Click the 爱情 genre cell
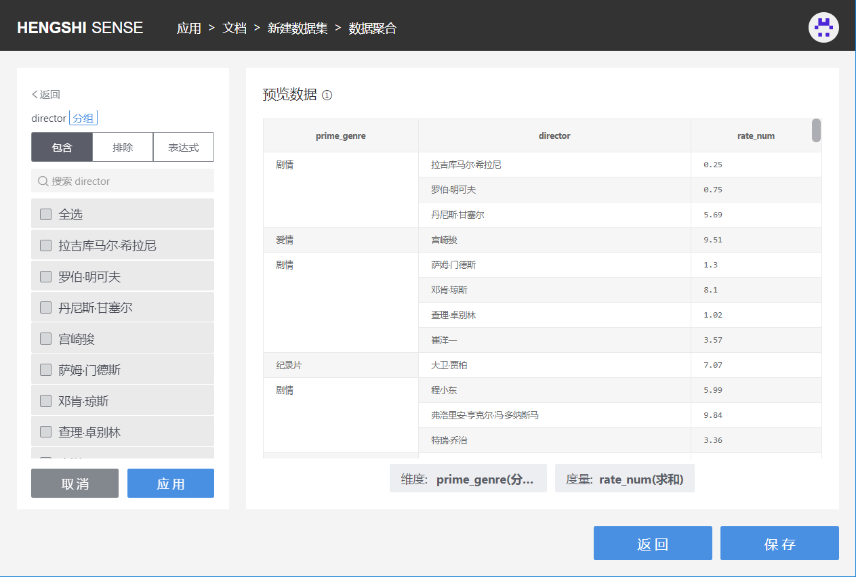The height and width of the screenshot is (577, 856). pos(341,240)
